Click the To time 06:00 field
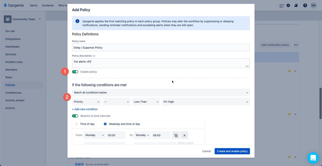The image size is (322, 166). coord(161,135)
